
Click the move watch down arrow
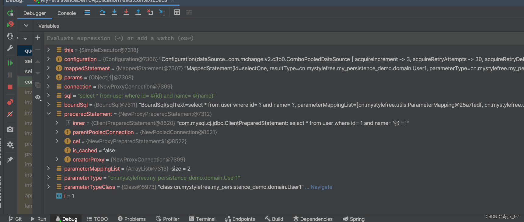pyautogui.click(x=38, y=73)
